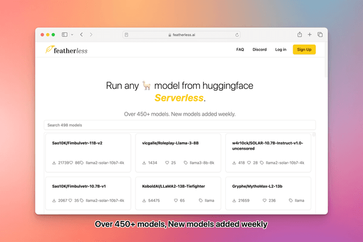Expand the sidebar tab group dropdown chevron
This screenshot has width=363, height=242.
click(71, 35)
